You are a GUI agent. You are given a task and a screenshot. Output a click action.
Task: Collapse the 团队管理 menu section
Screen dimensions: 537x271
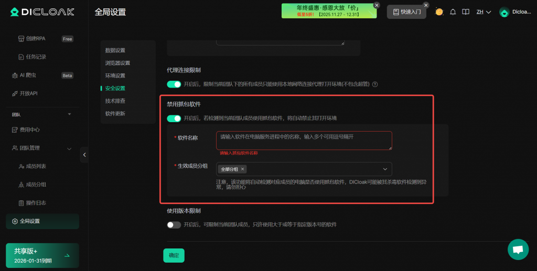[x=69, y=148]
